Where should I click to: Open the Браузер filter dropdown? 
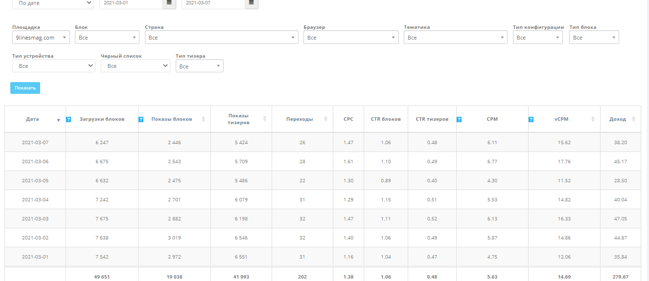click(x=351, y=38)
